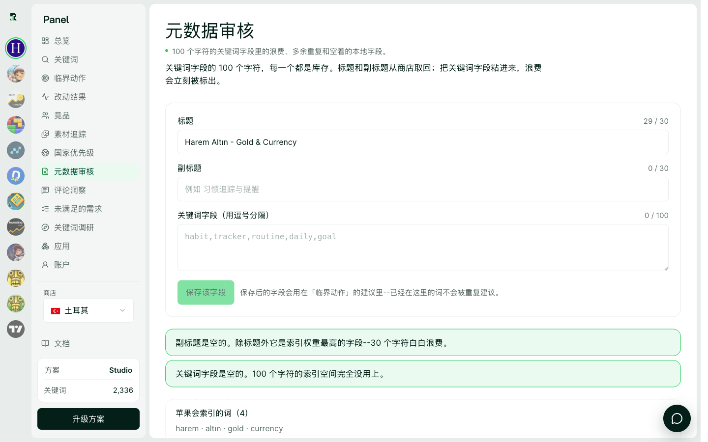The image size is (708, 442).
Task: Open 素材追踪 page
Action: pos(88,134)
